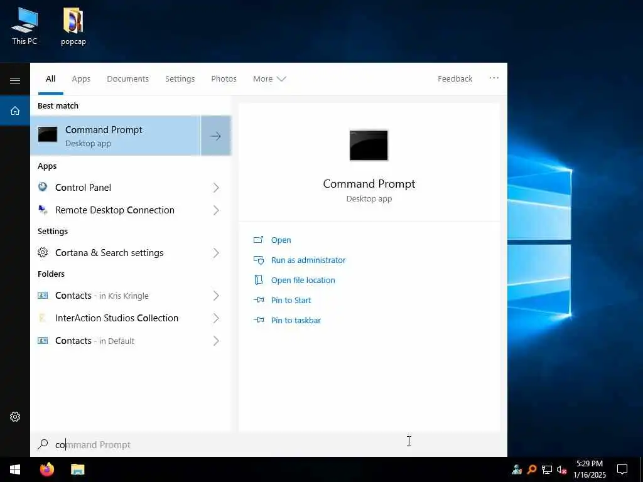Click the magnifier icon in search box
Screen dimensions: 643x482
pyautogui.click(x=43, y=444)
